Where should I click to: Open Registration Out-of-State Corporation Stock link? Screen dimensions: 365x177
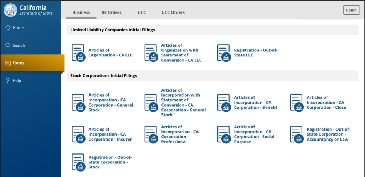tap(108, 162)
